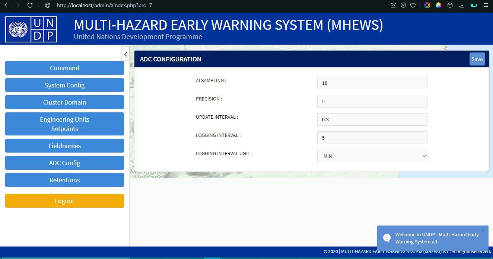Click the browser reload icon

click(x=30, y=5)
